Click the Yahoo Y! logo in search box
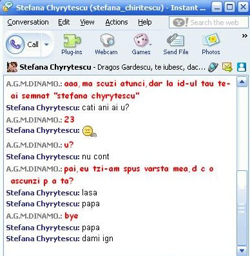The height and width of the screenshot is (256, 250). click(x=180, y=23)
